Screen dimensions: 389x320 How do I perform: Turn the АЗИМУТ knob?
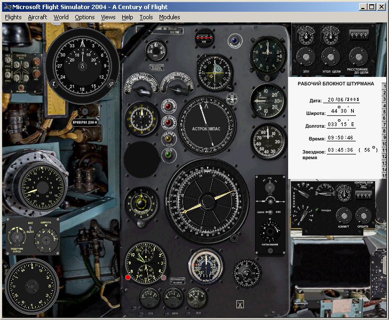coord(344,216)
